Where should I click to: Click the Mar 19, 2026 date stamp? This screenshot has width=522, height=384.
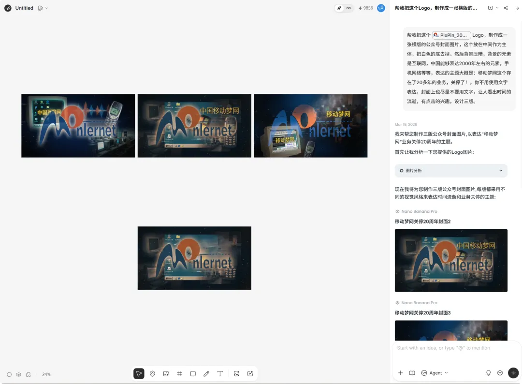tap(406, 124)
